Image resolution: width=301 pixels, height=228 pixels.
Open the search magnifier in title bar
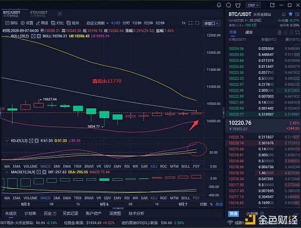click(x=228, y=5)
